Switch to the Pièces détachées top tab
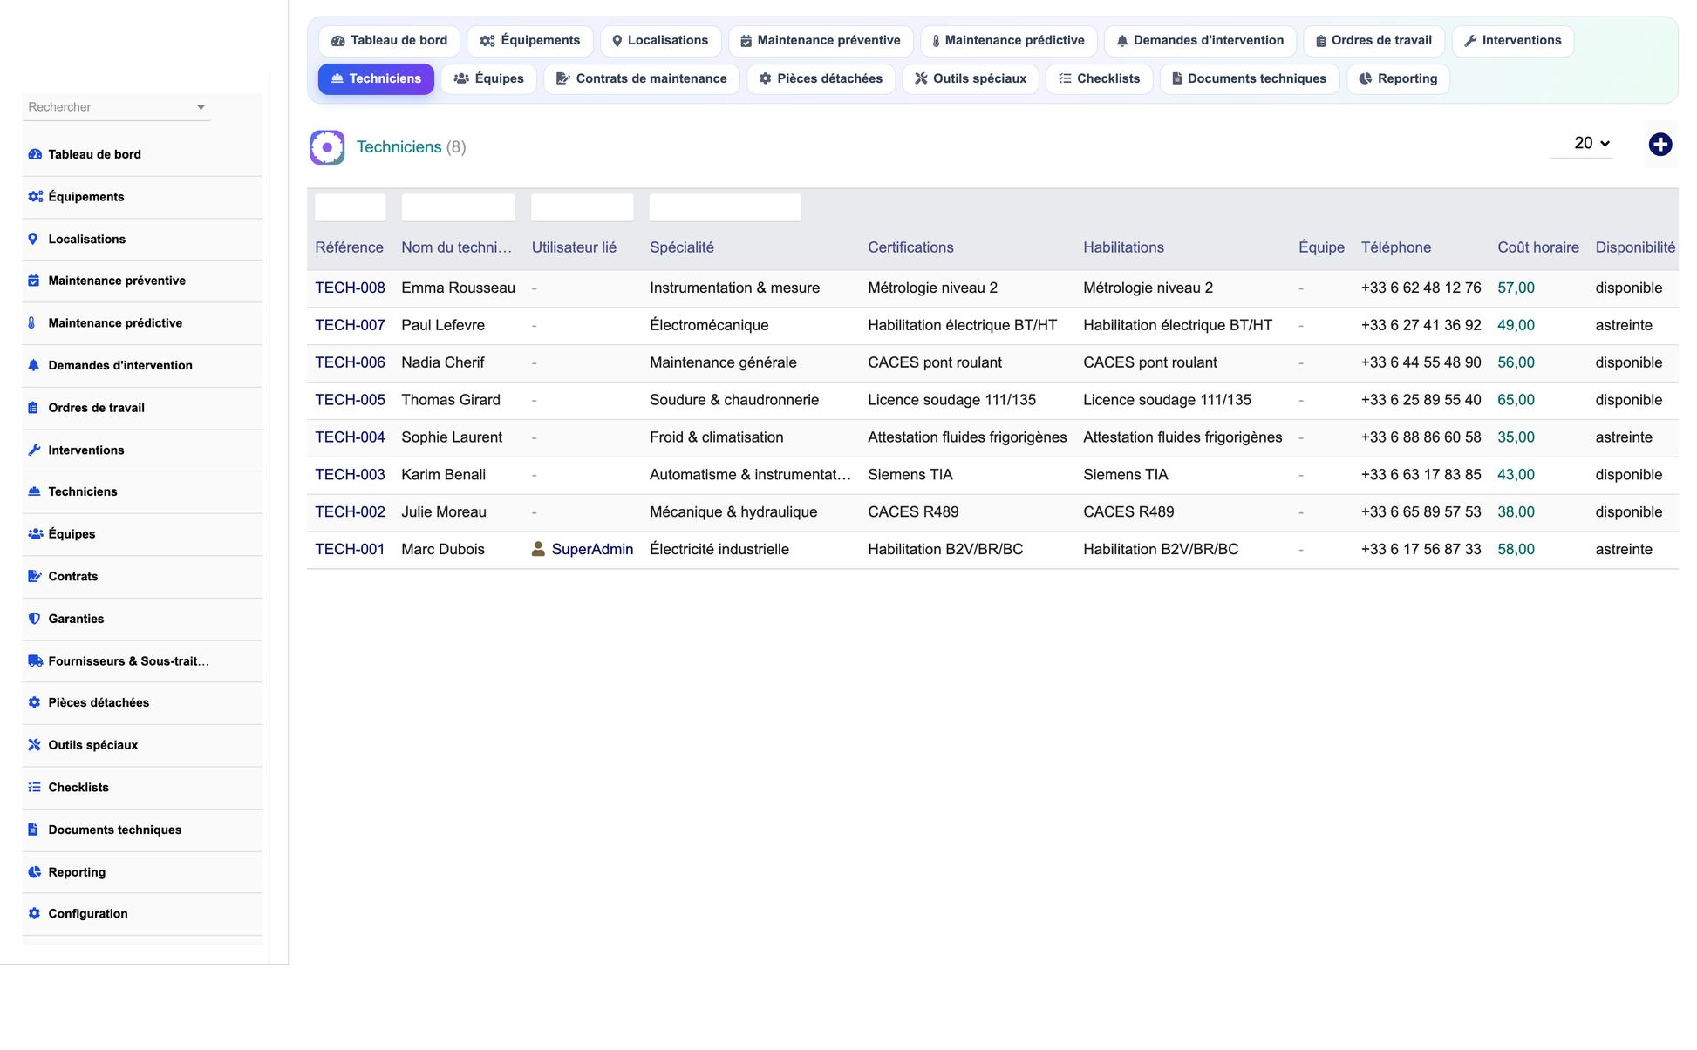The height and width of the screenshot is (1050, 1697). [x=821, y=79]
